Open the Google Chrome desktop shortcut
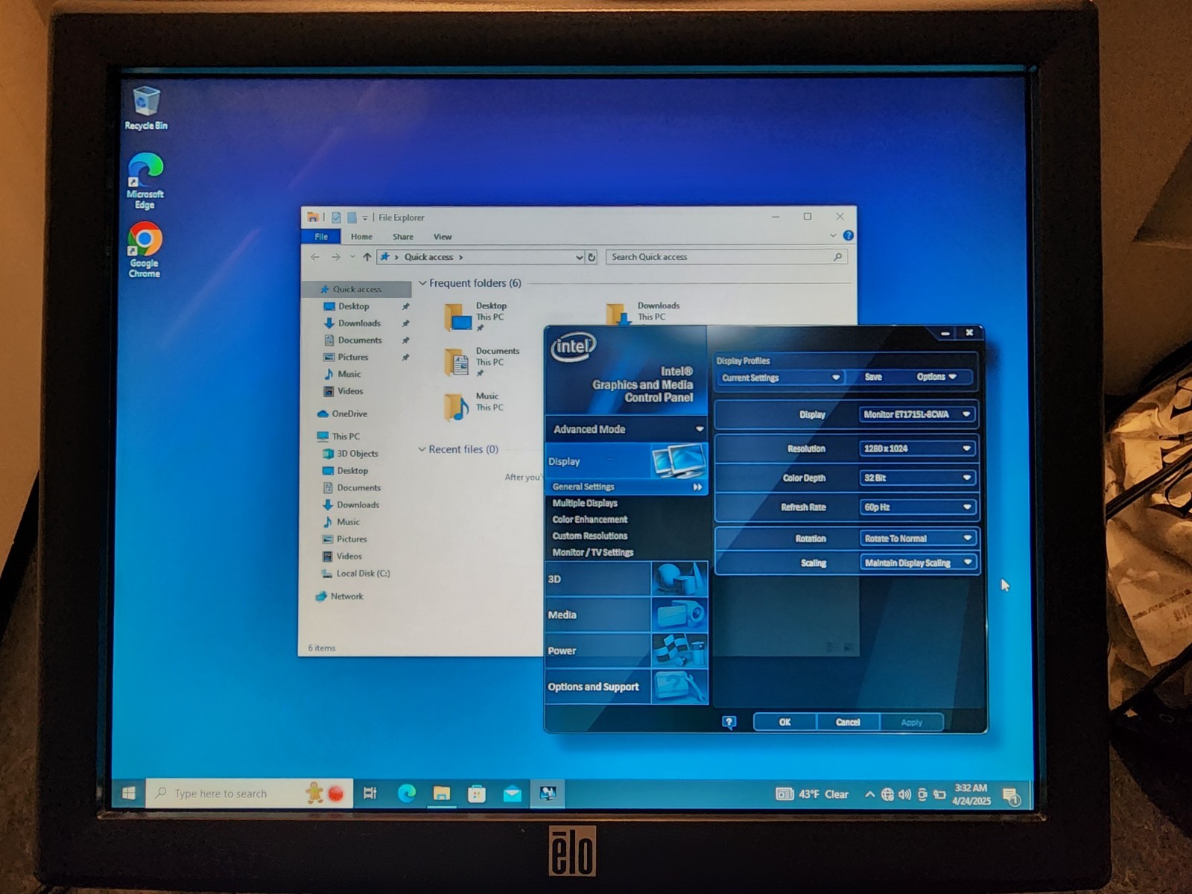 (145, 250)
